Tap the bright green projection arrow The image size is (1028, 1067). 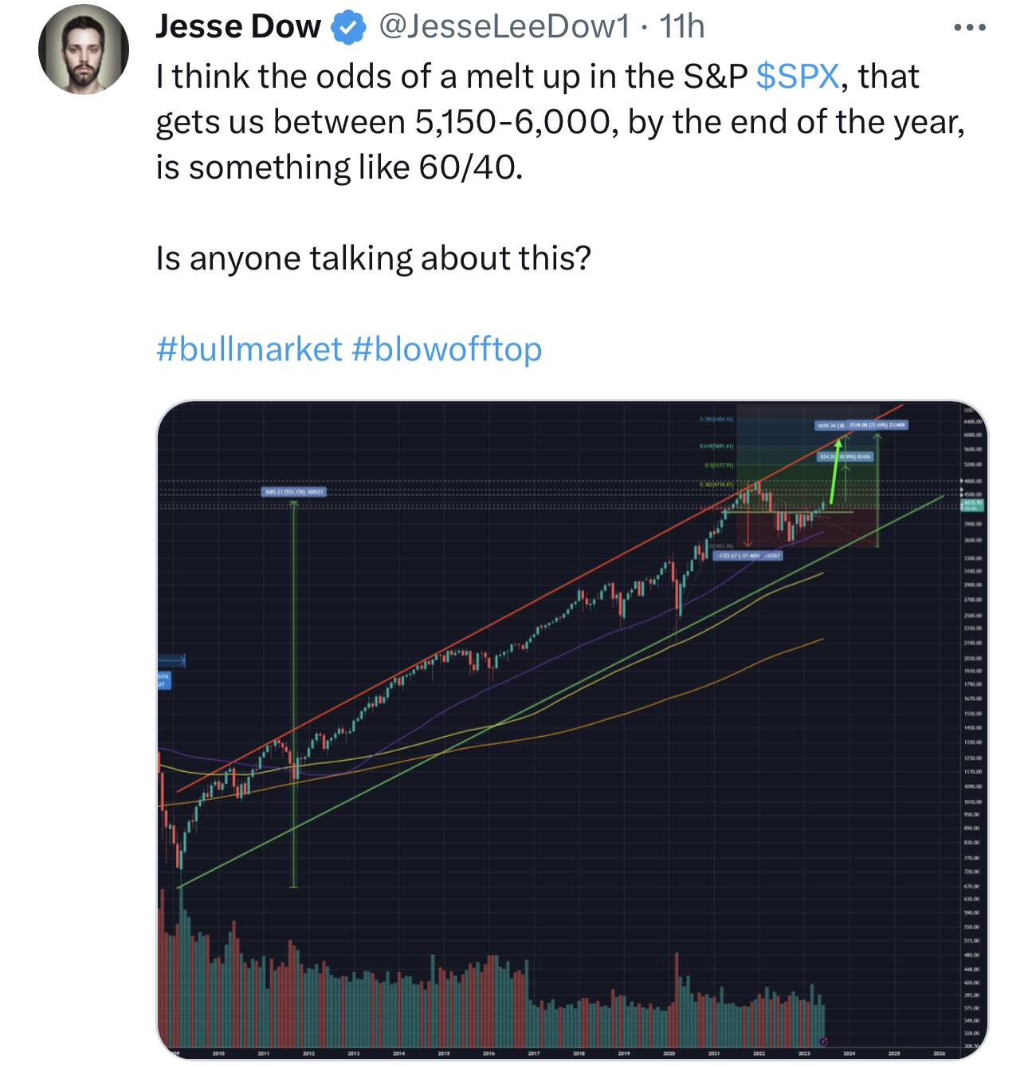[836, 471]
